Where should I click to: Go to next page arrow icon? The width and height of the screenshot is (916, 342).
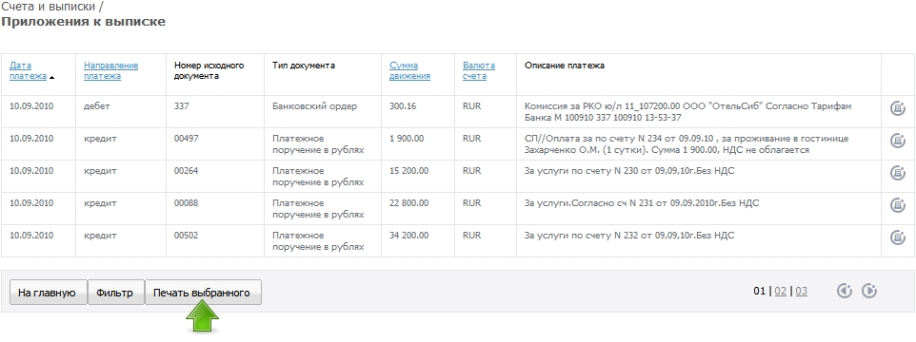869,290
